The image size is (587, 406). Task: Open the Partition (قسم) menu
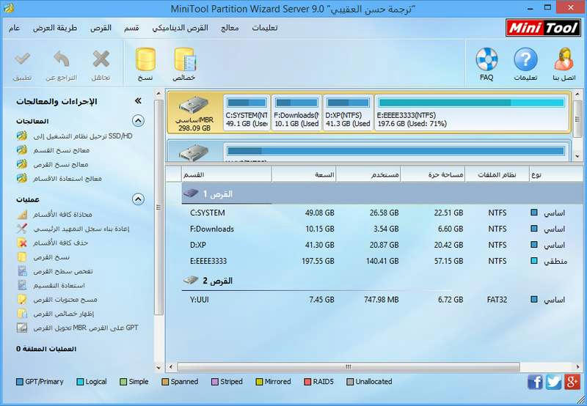pyautogui.click(x=132, y=28)
